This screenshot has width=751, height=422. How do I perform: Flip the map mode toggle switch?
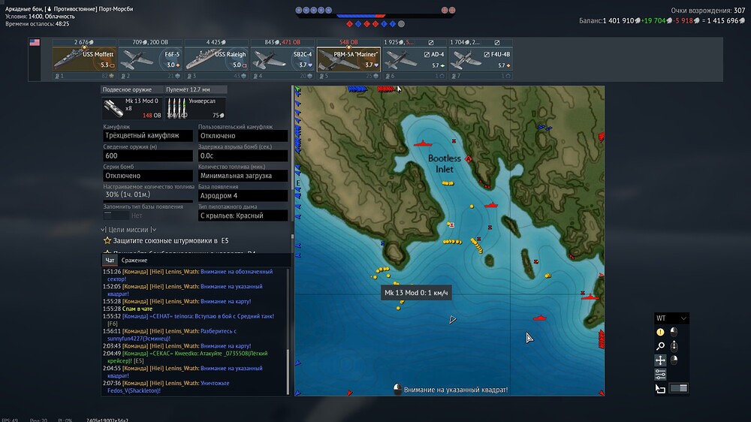pos(678,388)
